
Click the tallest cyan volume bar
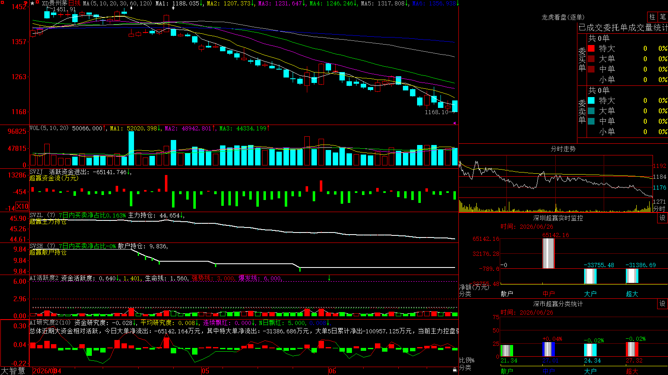[131, 148]
